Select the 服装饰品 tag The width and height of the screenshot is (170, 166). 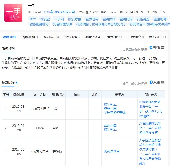point(109,19)
